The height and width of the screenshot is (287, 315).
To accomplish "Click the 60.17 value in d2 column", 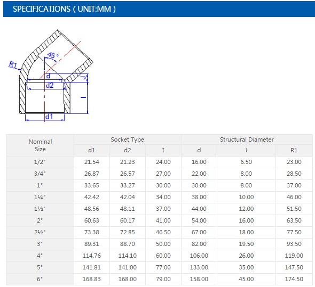I will tap(128, 220).
